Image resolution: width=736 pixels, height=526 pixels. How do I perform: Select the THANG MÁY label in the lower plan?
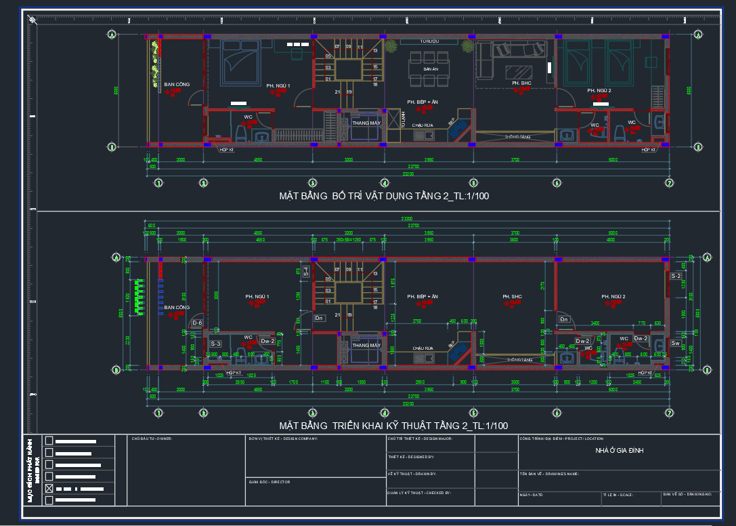tap(366, 346)
